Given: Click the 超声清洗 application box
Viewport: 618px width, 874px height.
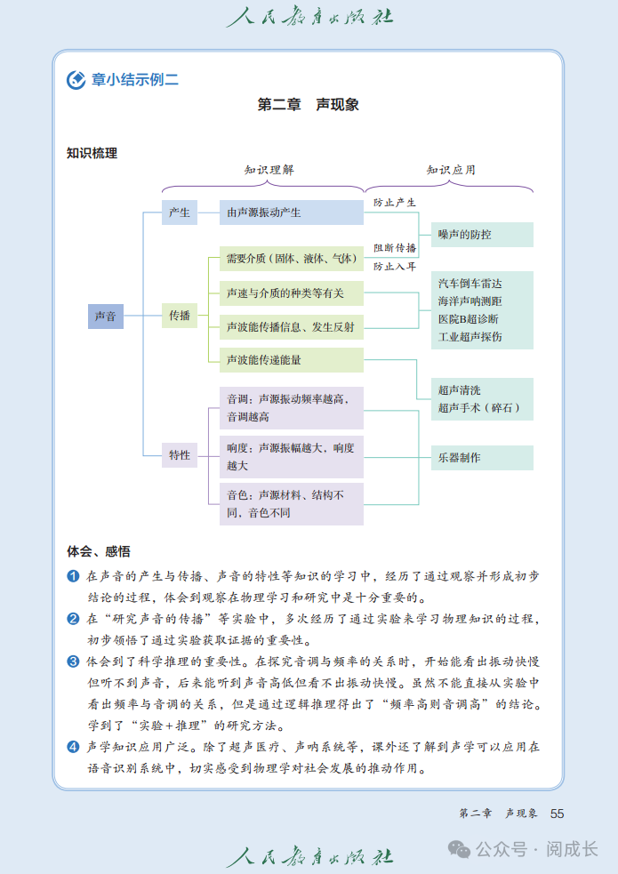Looking at the screenshot, I should (482, 399).
